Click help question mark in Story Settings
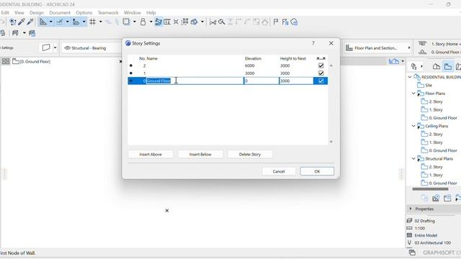 pyautogui.click(x=313, y=43)
